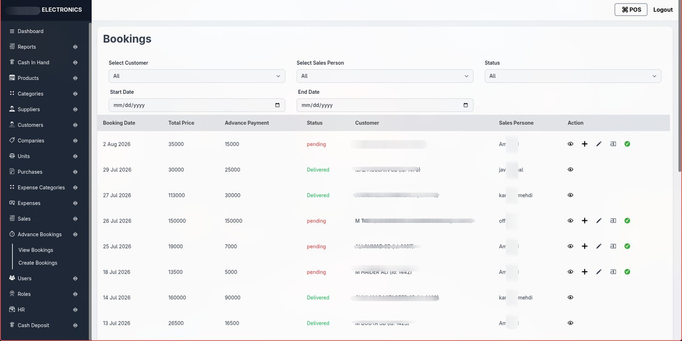Open the Start Date calendar picker icon
682x341 pixels.
[x=277, y=105]
